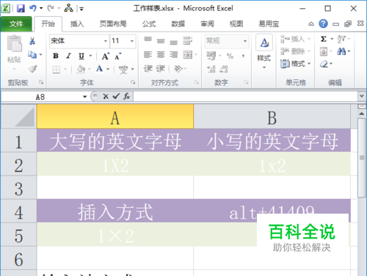
Task: Click the Clear eraser icon
Action: [x=324, y=64]
